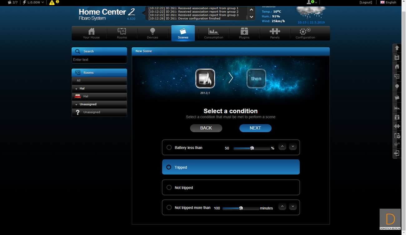
Task: Click the fire sensor device icon 261.0.1
Action: (205, 79)
